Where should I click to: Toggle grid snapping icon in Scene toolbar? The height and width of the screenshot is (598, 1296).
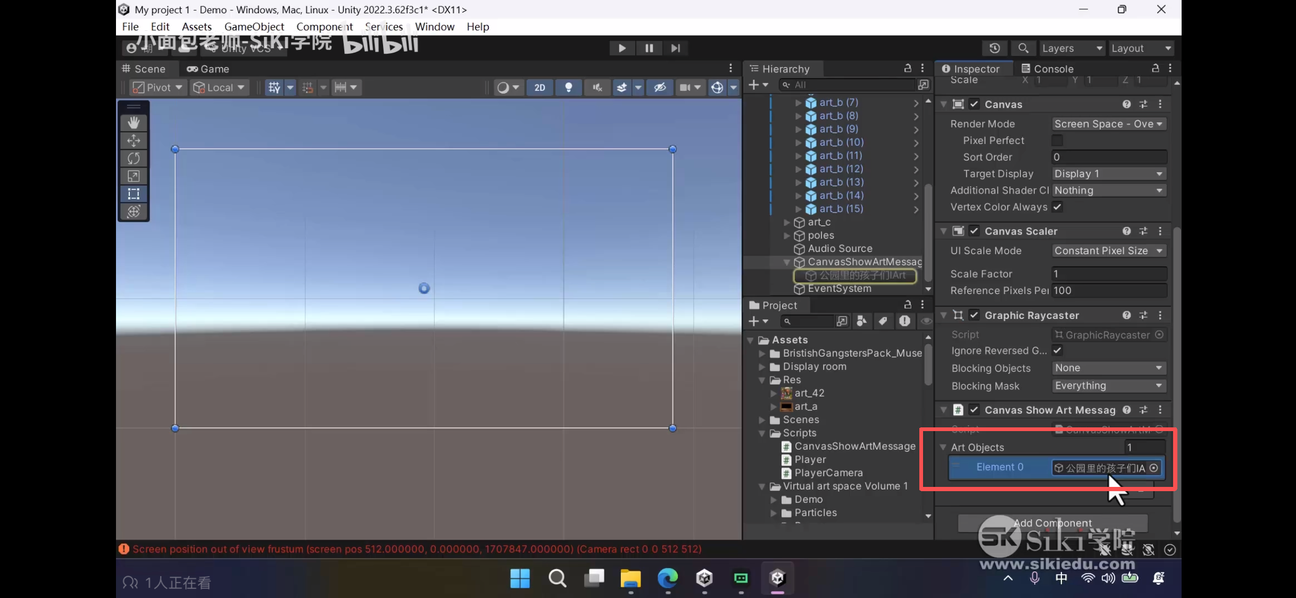pyautogui.click(x=275, y=87)
